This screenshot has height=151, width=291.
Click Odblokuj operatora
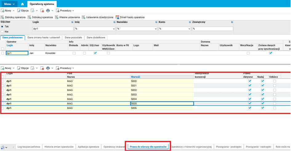40,17
